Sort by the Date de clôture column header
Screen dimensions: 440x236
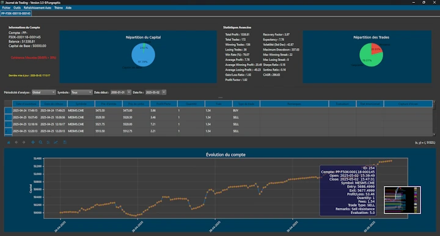pos(54,104)
